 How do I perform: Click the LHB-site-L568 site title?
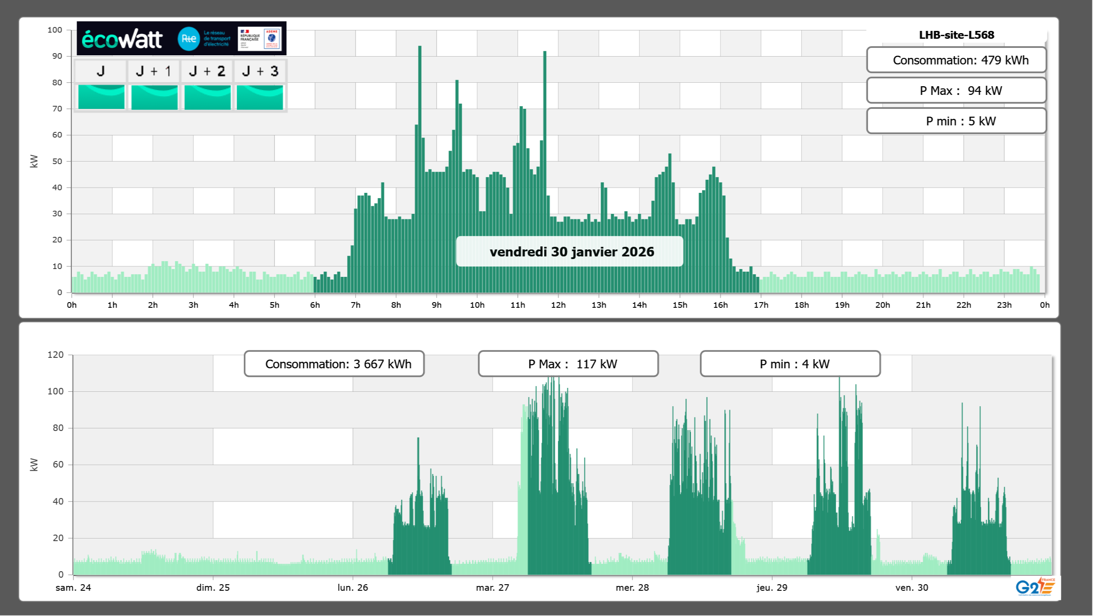click(x=956, y=35)
